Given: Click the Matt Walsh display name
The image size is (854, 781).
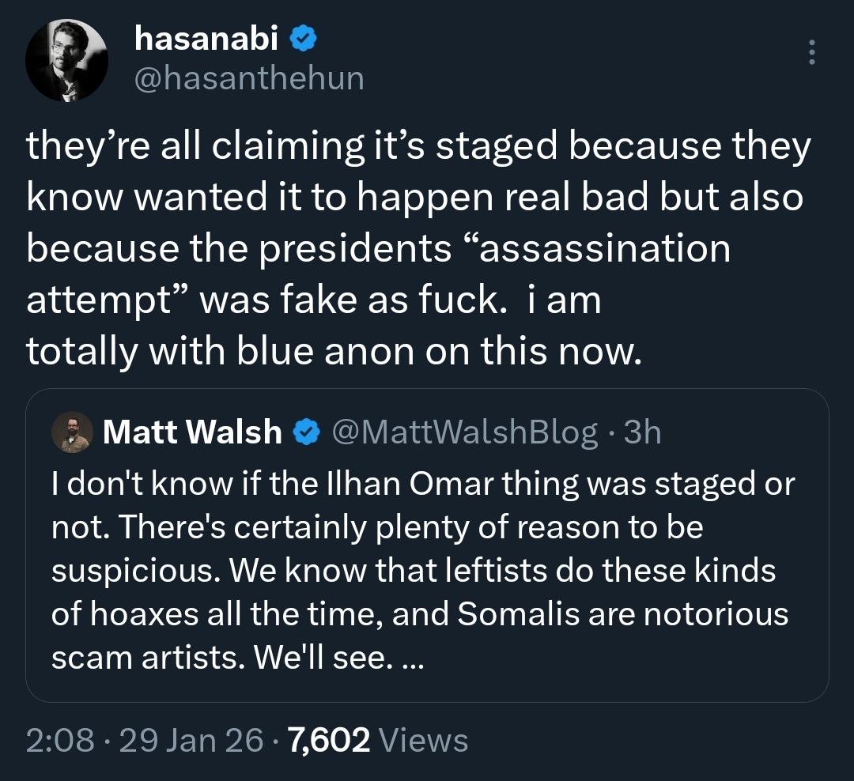Looking at the screenshot, I should point(192,432).
